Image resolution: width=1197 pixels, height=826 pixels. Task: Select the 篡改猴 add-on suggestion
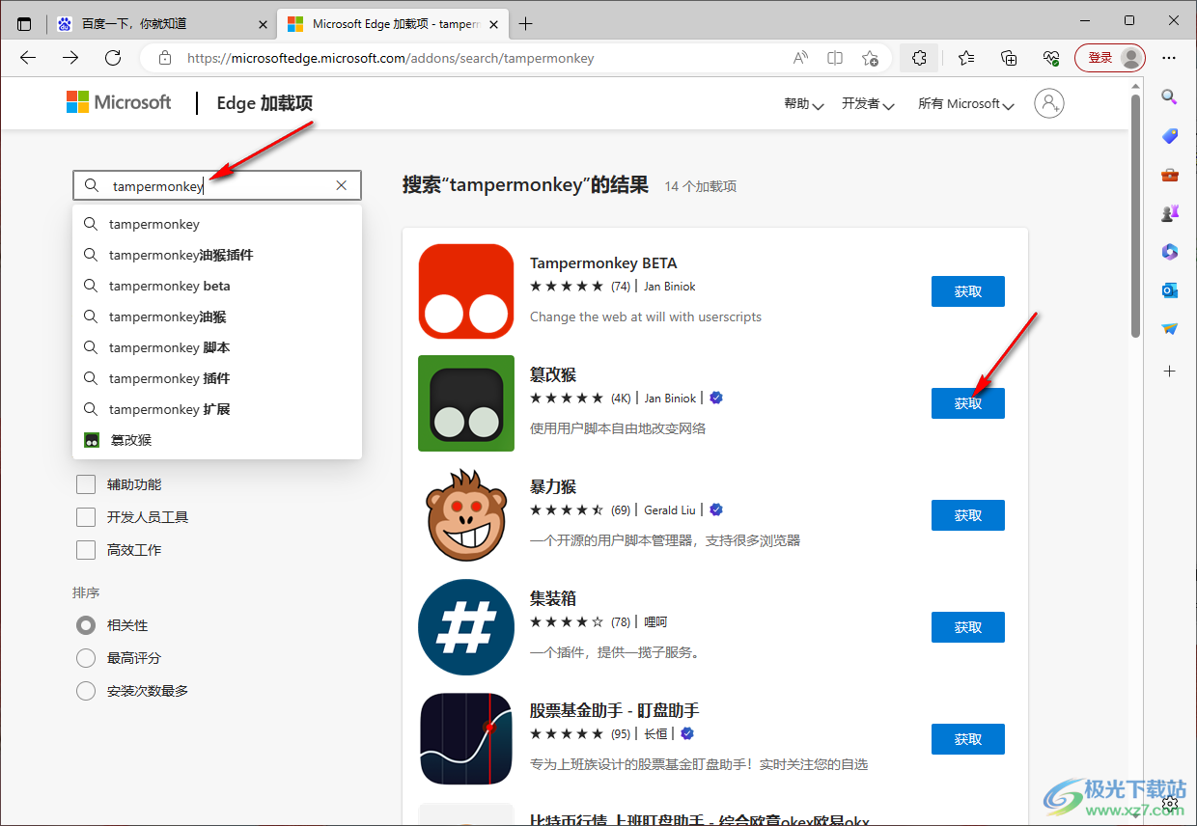(x=217, y=440)
